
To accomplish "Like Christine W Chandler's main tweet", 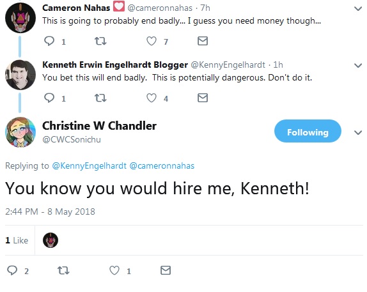I will coord(114,270).
